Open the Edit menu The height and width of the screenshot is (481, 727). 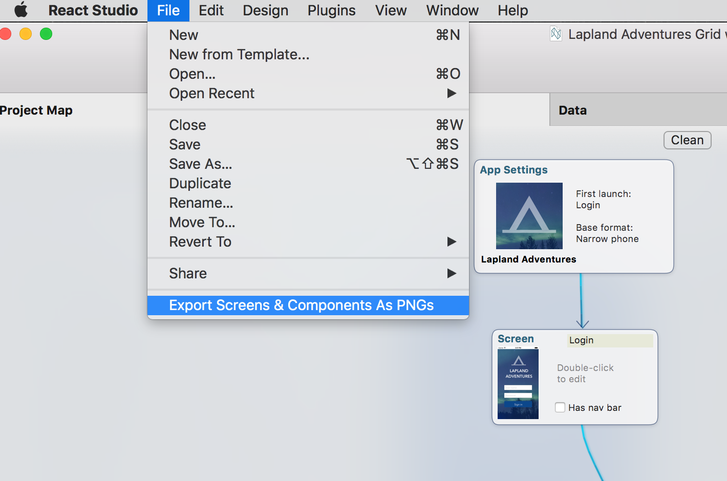click(211, 10)
